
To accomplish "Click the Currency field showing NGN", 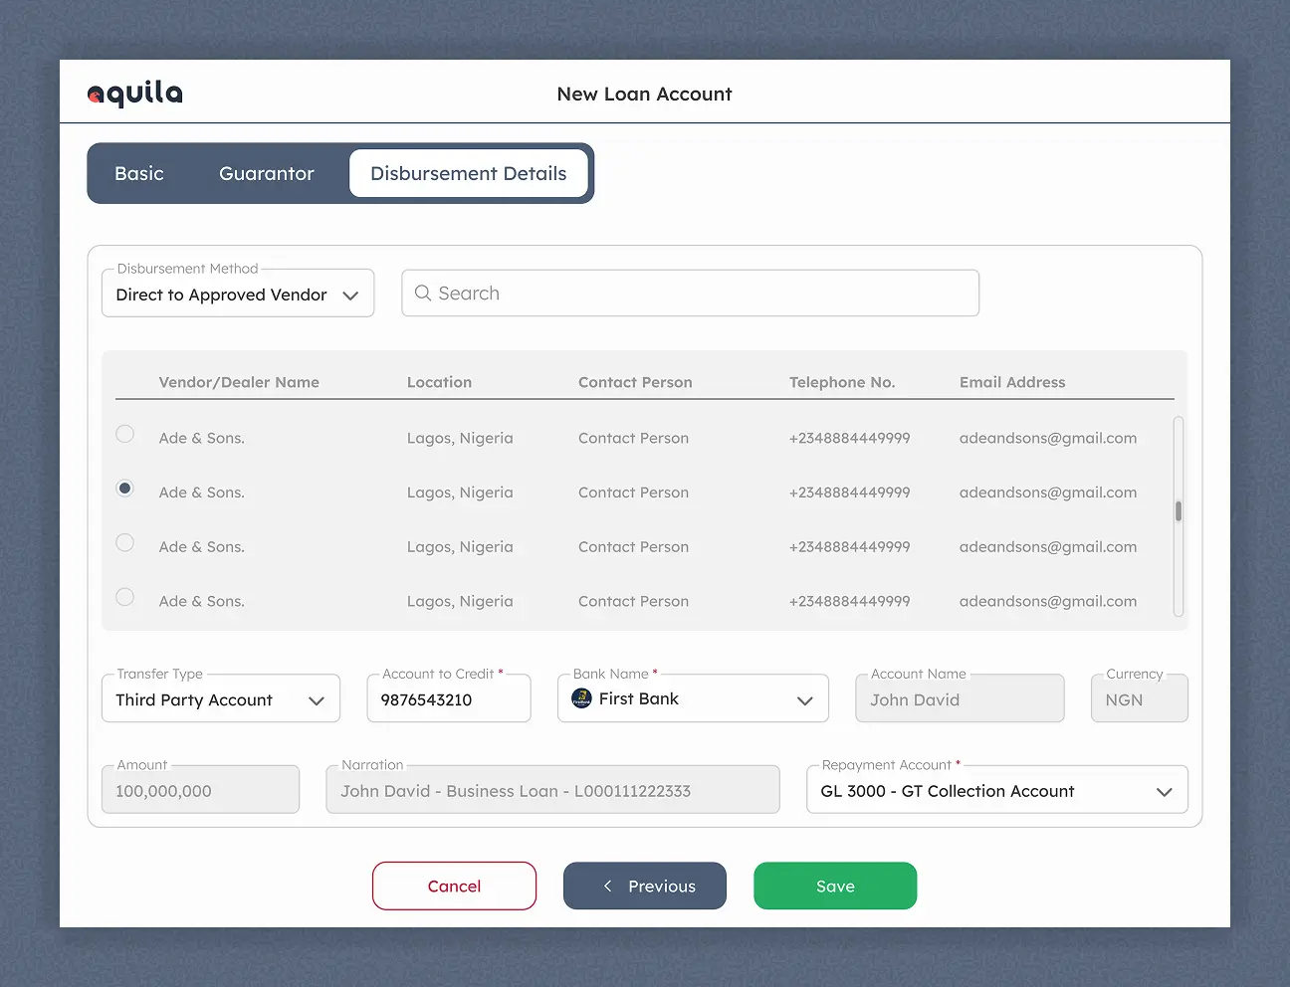I will tap(1140, 698).
